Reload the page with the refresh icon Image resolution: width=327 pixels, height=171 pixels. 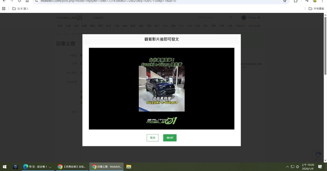[19, 1]
